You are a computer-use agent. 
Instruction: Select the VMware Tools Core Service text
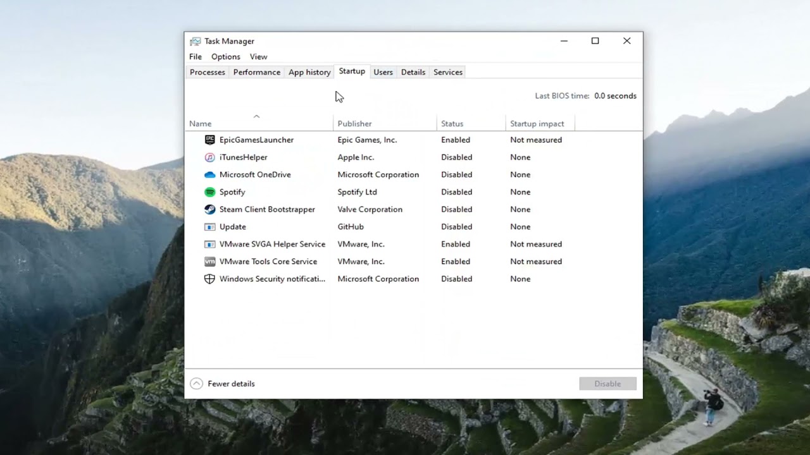(268, 262)
